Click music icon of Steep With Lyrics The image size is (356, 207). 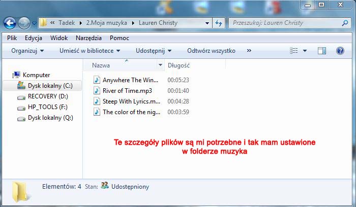tap(97, 101)
